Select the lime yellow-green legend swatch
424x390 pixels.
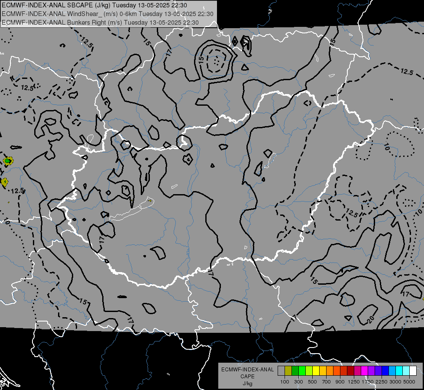point(309,370)
